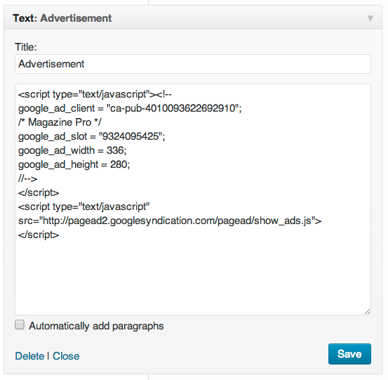Screen dimensions: 388x380
Task: Save the Advertisement text widget
Action: click(349, 354)
